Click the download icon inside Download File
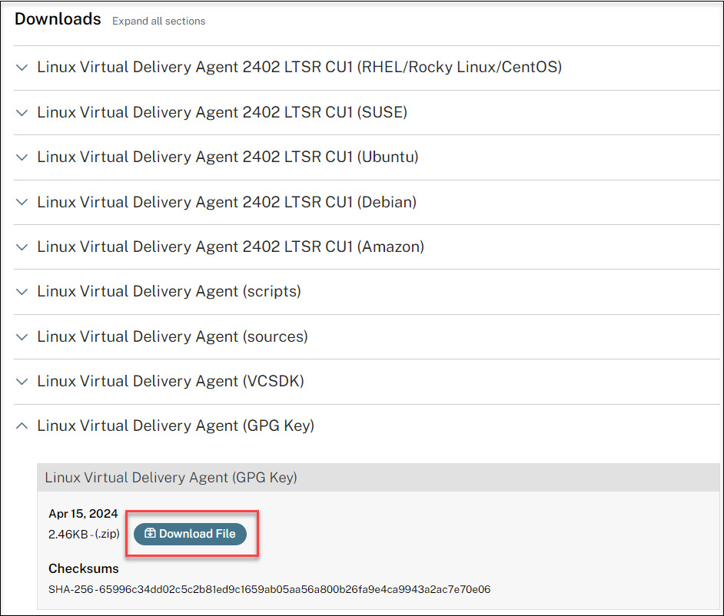The height and width of the screenshot is (616, 724). (x=150, y=534)
